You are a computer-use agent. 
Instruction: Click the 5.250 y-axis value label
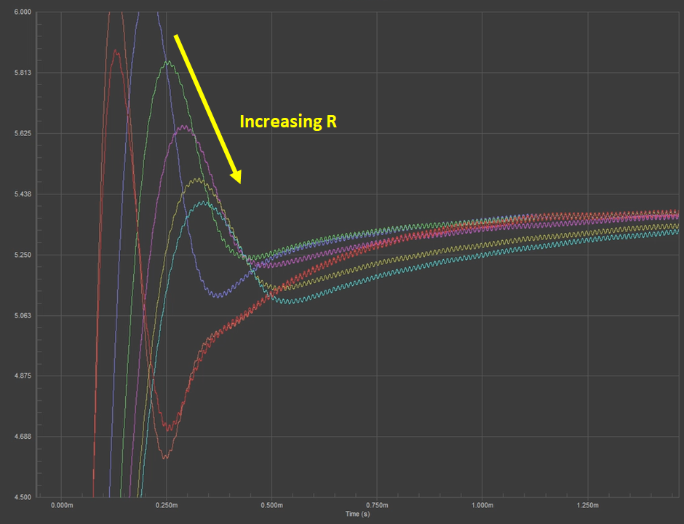[x=23, y=255]
